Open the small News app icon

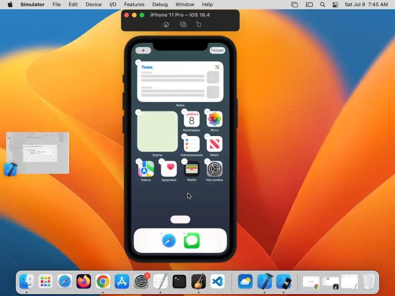click(x=214, y=144)
